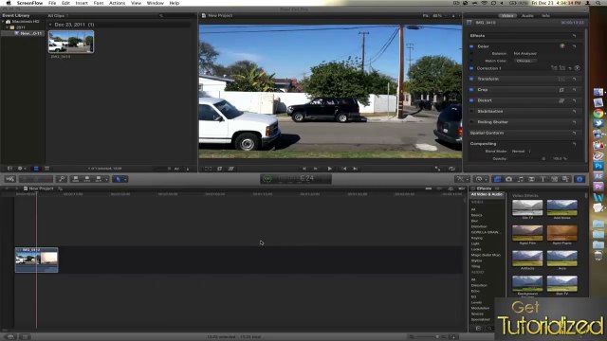This screenshot has width=607, height=341.
Task: Open the Keyword Editor key icon
Action: coord(61,179)
